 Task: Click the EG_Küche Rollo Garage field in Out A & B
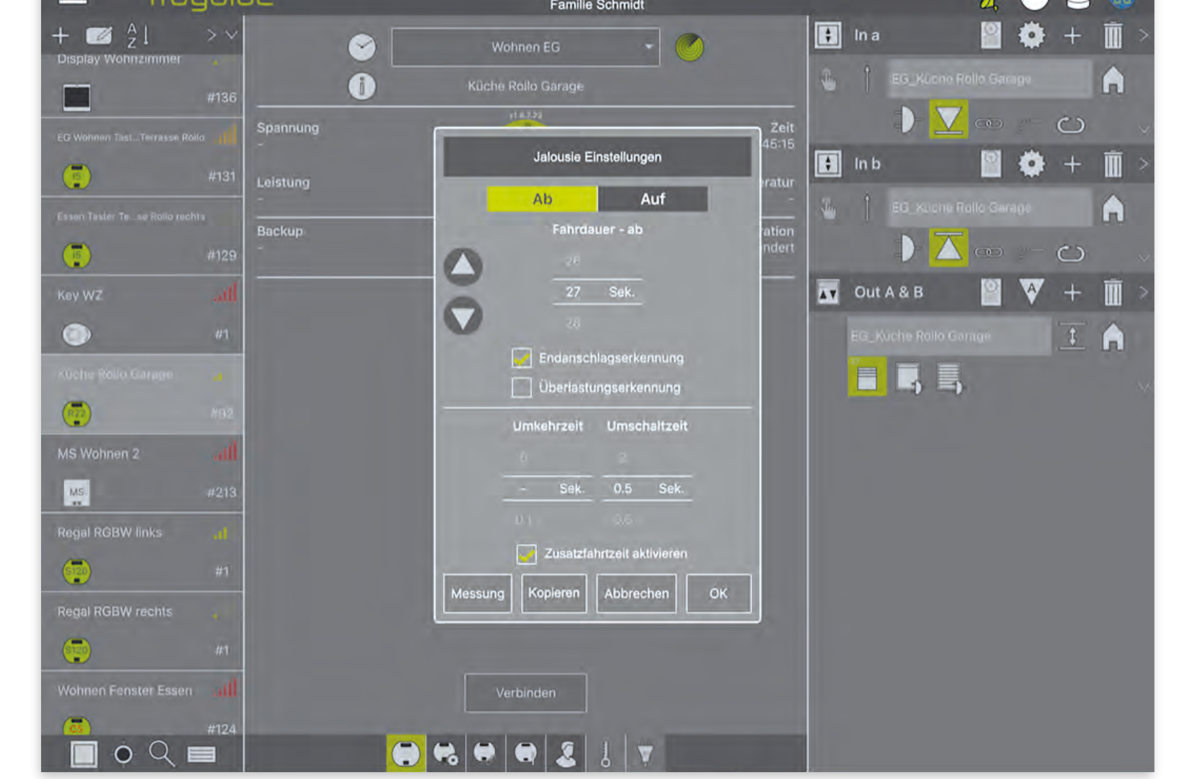949,336
